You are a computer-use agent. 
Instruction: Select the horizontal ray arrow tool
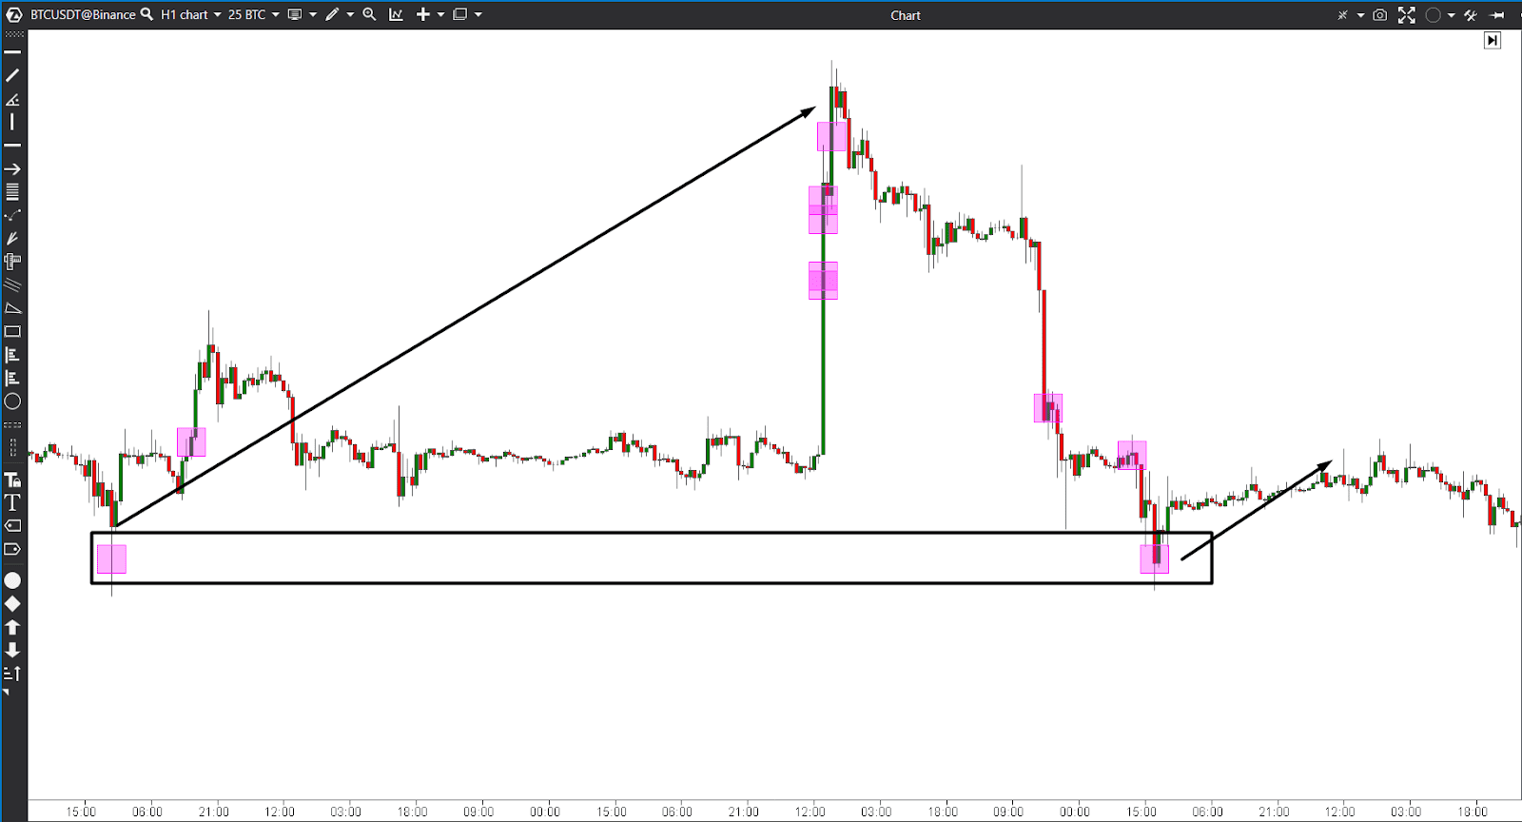[12, 168]
